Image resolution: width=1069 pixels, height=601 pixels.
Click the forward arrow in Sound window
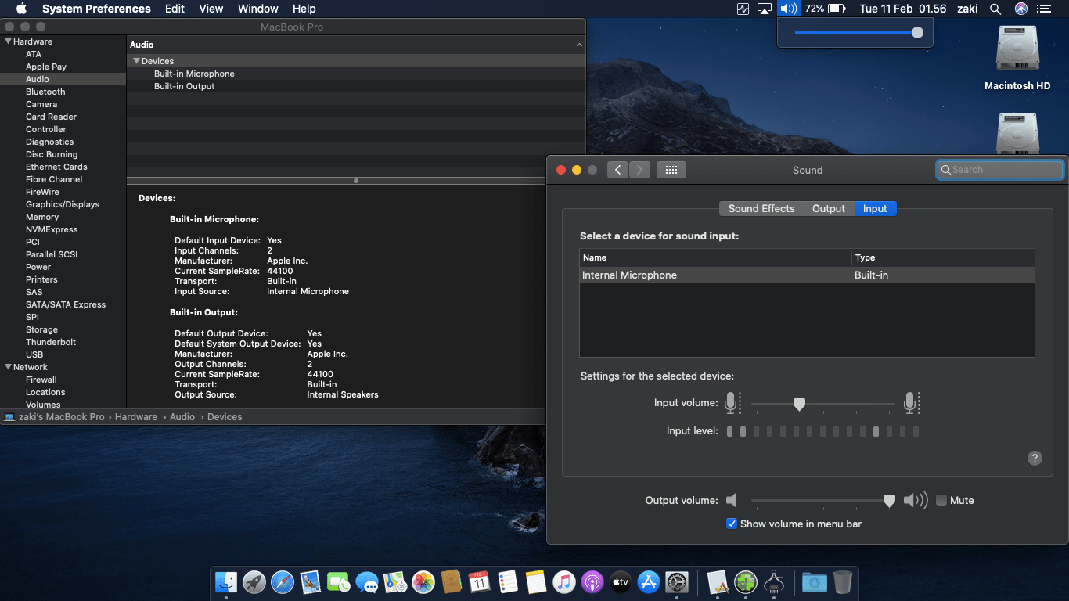[x=640, y=170]
